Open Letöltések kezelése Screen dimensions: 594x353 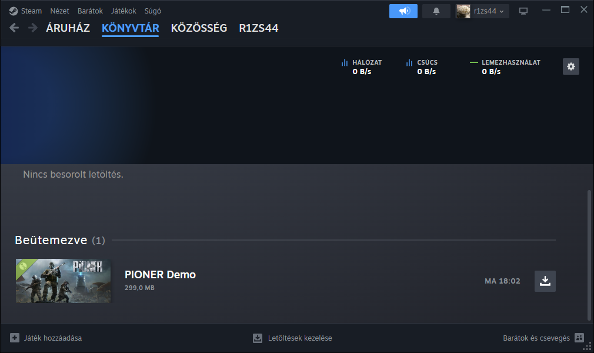tap(300, 338)
